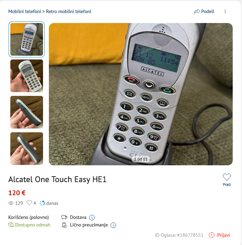The width and height of the screenshot is (242, 245).
Task: Click the Podeli share arrow icon
Action: pos(197,11)
